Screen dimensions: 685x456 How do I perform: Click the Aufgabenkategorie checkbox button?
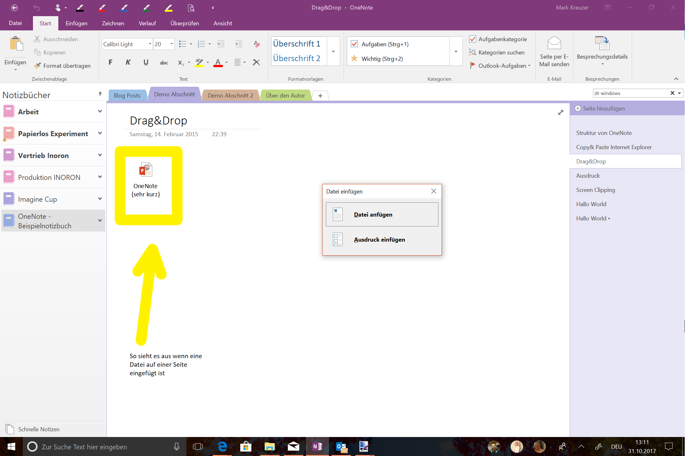tap(473, 39)
